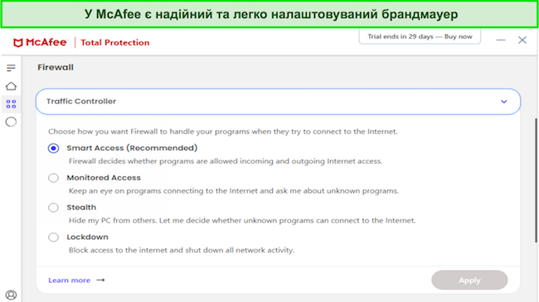539x302 pixels.
Task: Click the Lockdown label text
Action: (87, 237)
